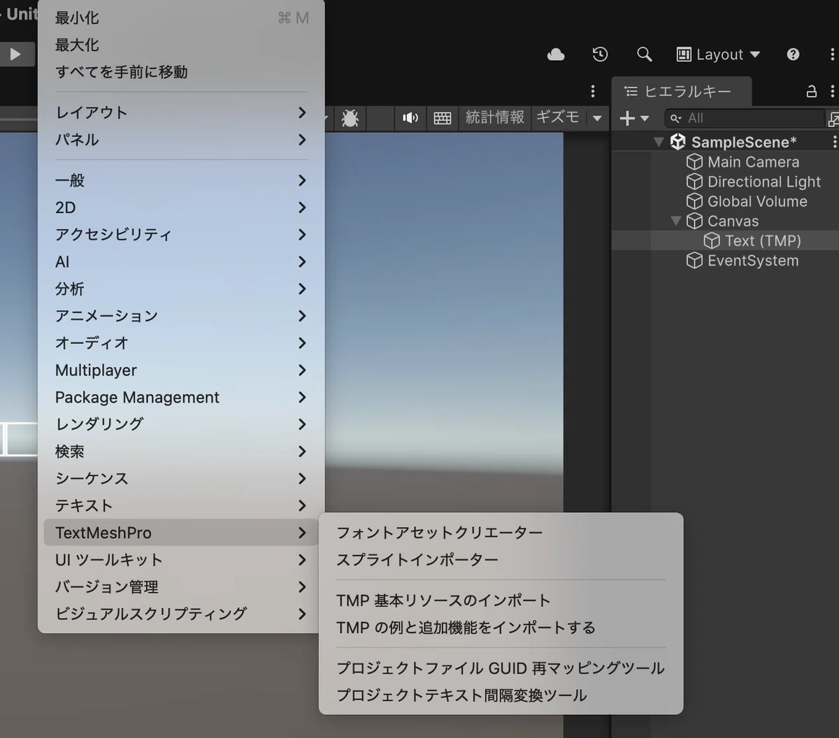The image size is (839, 738).
Task: Toggle the 統計情報 stats button
Action: [x=495, y=117]
